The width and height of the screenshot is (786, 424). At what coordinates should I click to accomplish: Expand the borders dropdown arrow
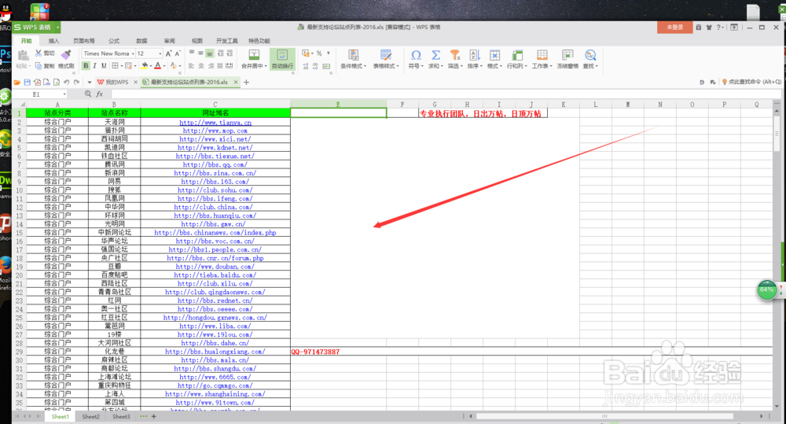pos(122,66)
